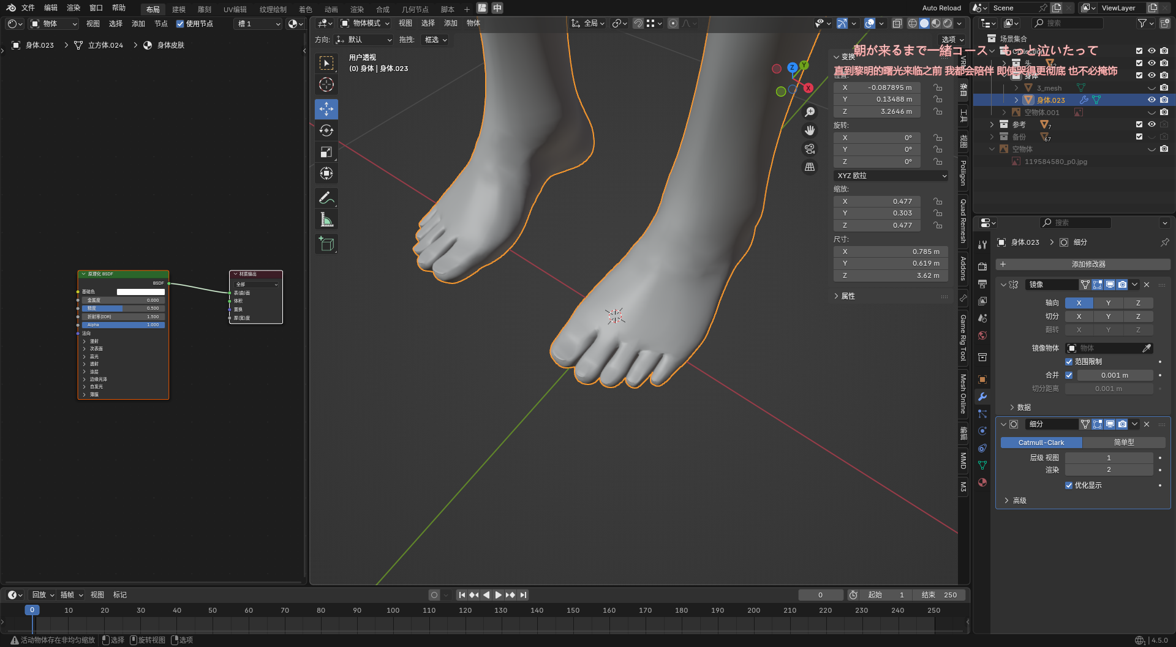Switch to the UV编辑 workspace tab
This screenshot has width=1176, height=647.
point(235,9)
